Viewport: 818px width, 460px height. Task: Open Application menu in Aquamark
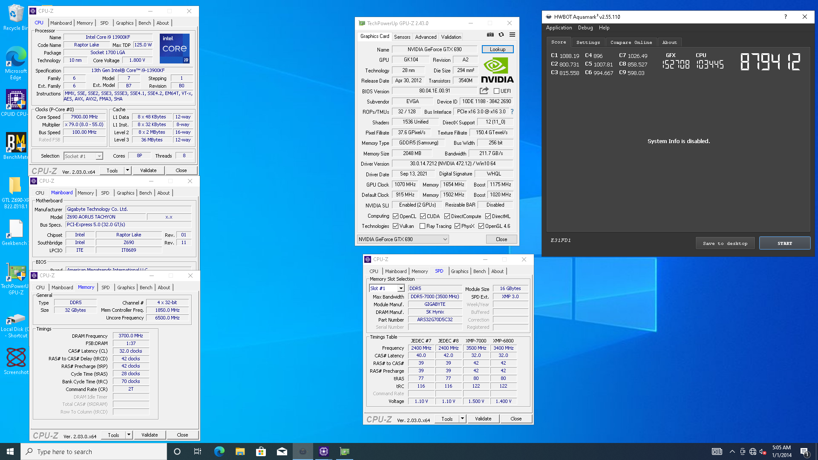pos(559,28)
